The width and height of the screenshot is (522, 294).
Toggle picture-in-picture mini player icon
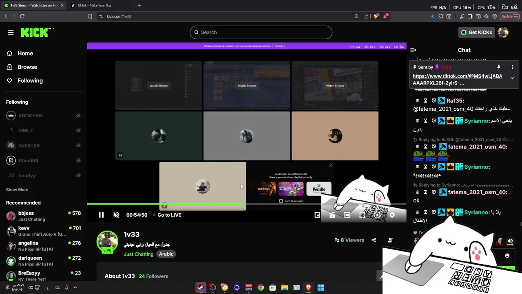(317, 215)
